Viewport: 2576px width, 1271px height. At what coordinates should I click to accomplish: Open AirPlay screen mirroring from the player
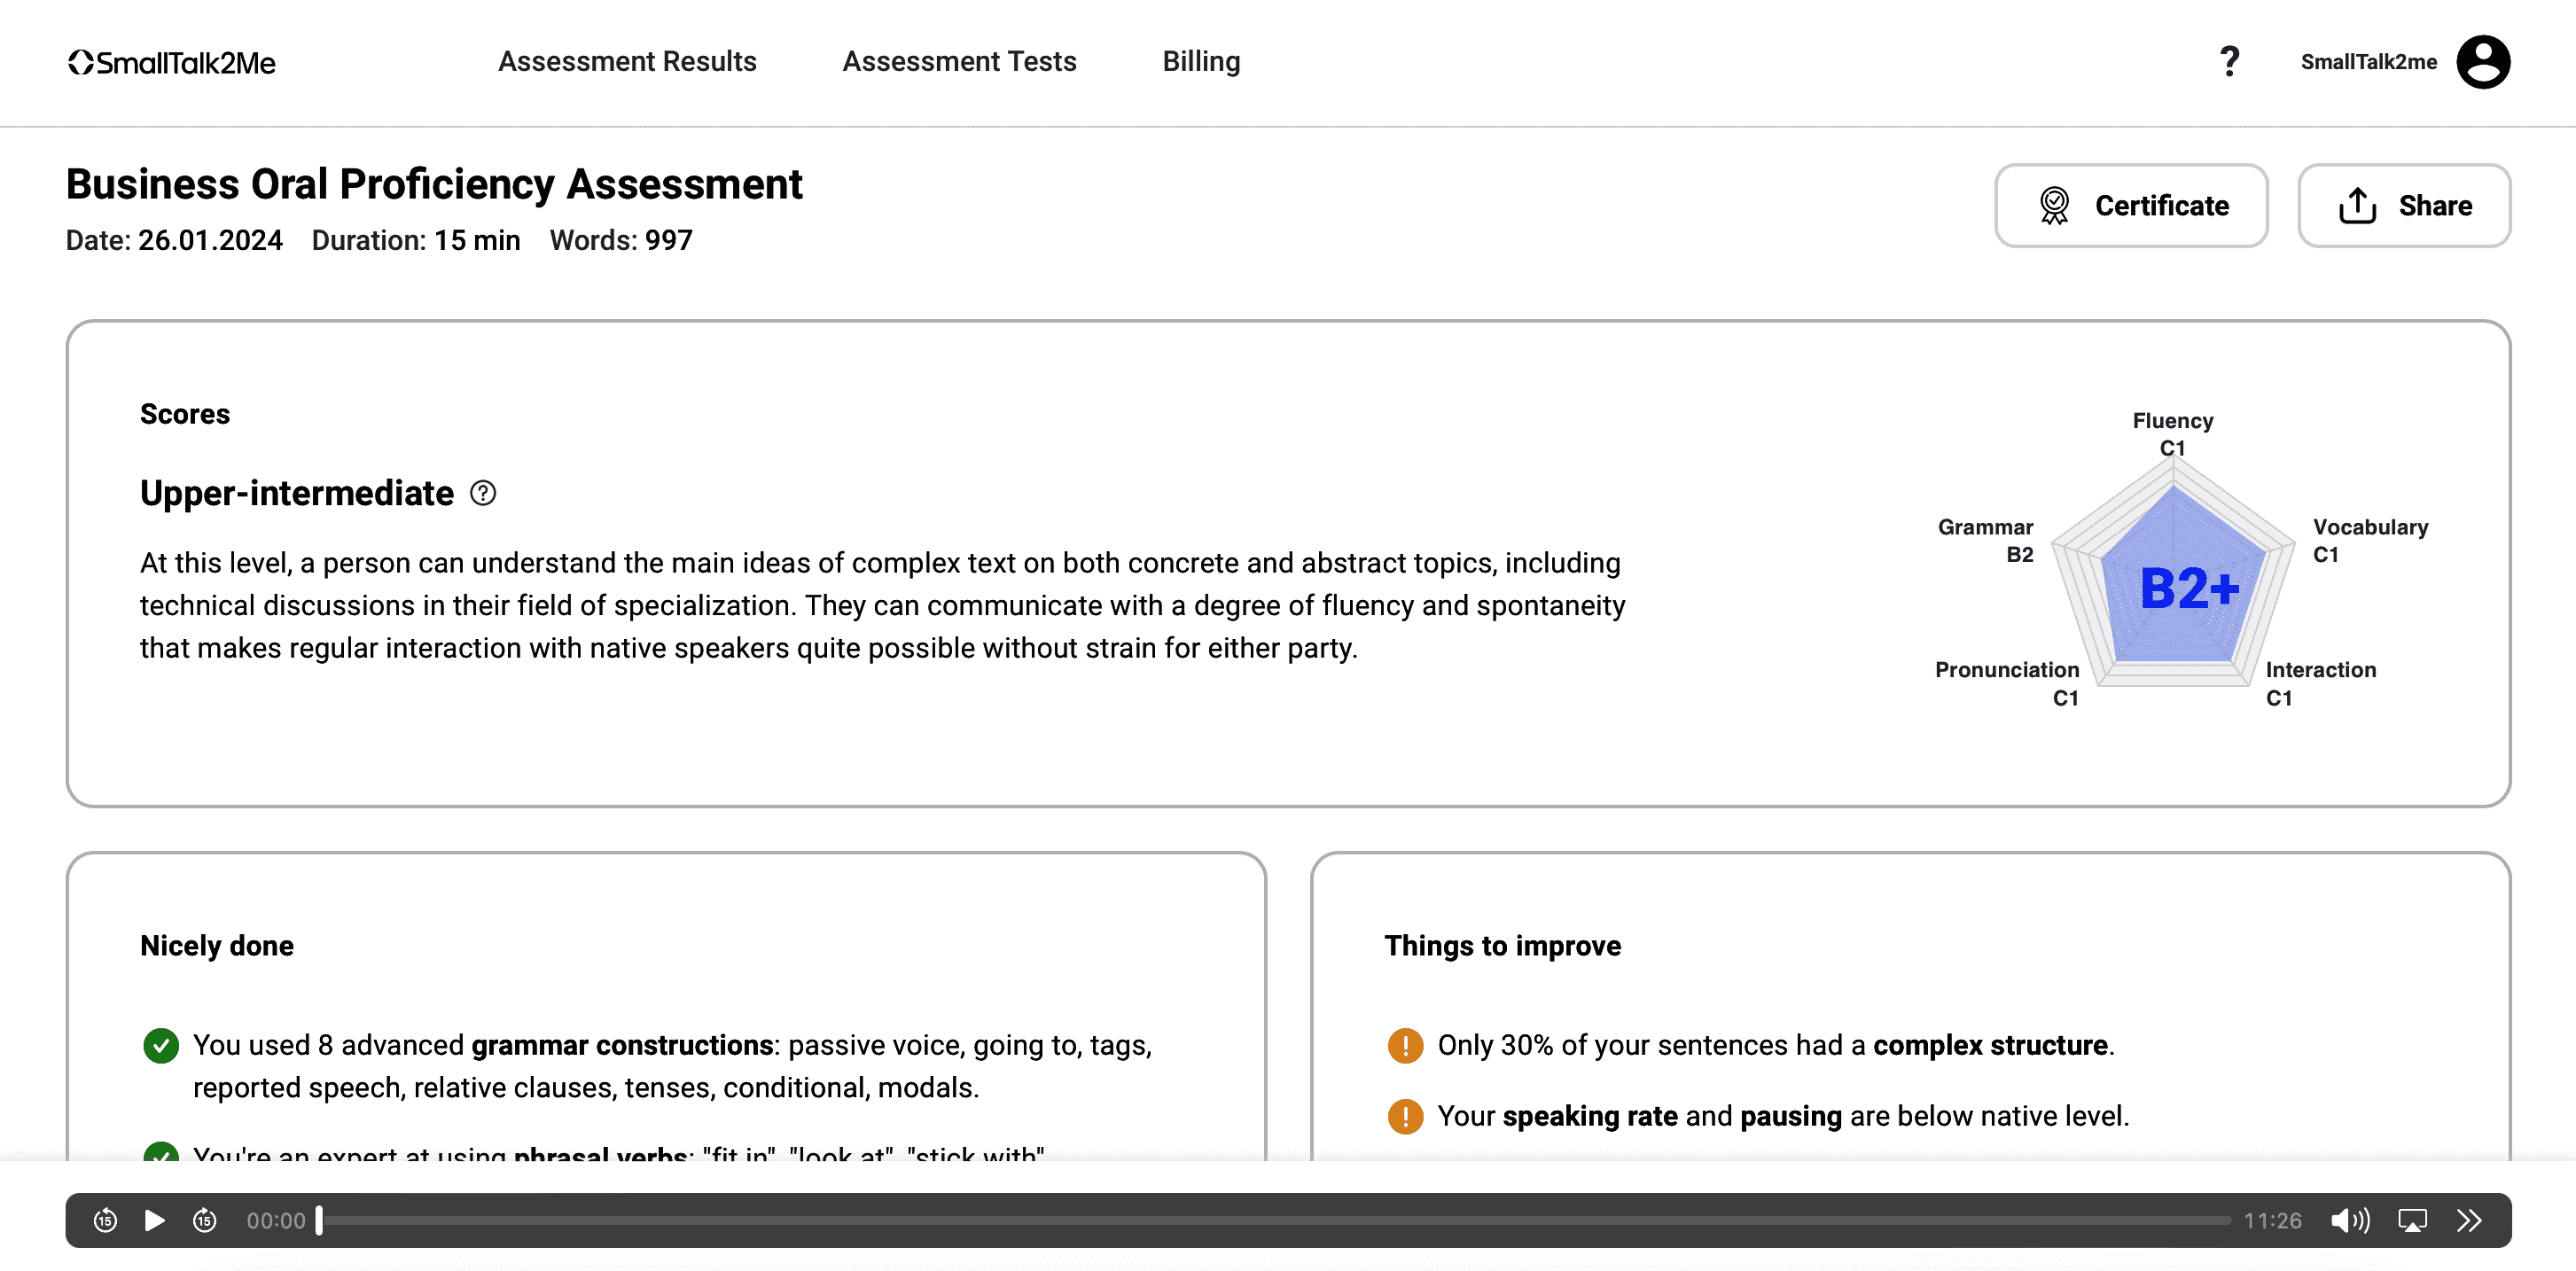[x=2412, y=1220]
